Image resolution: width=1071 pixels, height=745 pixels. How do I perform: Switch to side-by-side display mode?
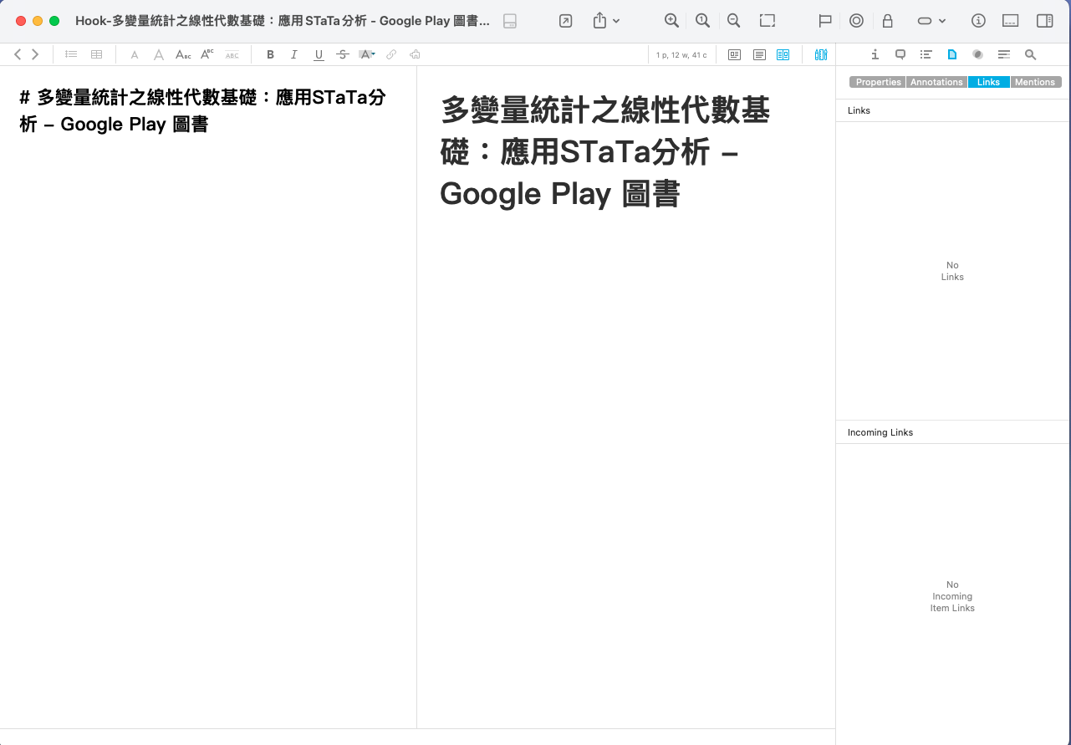[x=783, y=54]
